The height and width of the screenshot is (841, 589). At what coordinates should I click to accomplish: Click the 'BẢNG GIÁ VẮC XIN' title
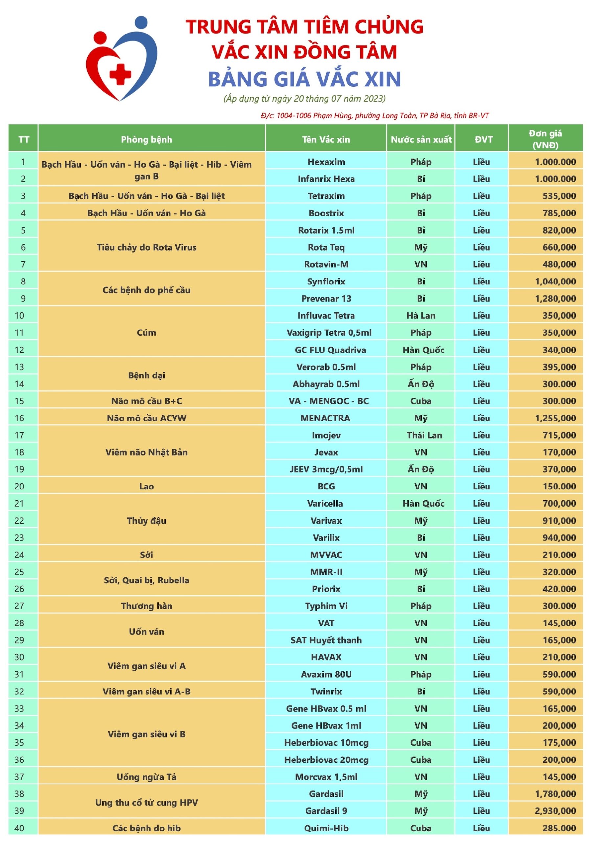tap(305, 79)
